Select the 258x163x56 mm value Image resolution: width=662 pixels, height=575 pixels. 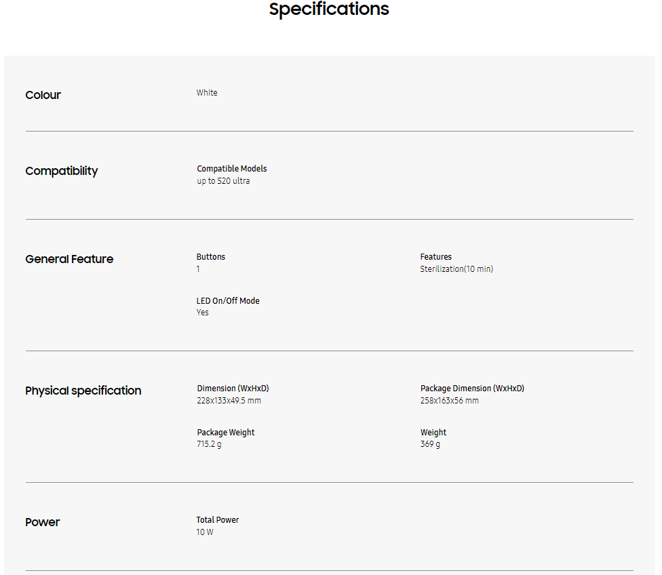pos(449,401)
